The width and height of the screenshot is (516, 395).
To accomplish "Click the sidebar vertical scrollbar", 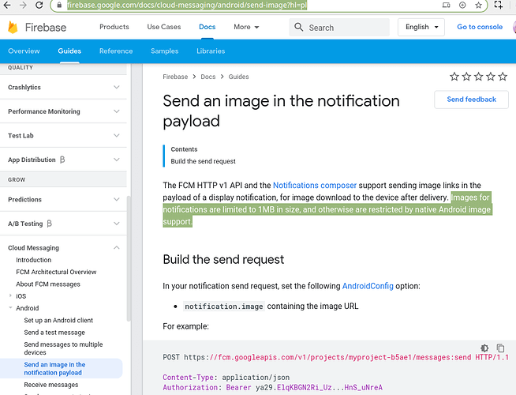I will [x=129, y=258].
